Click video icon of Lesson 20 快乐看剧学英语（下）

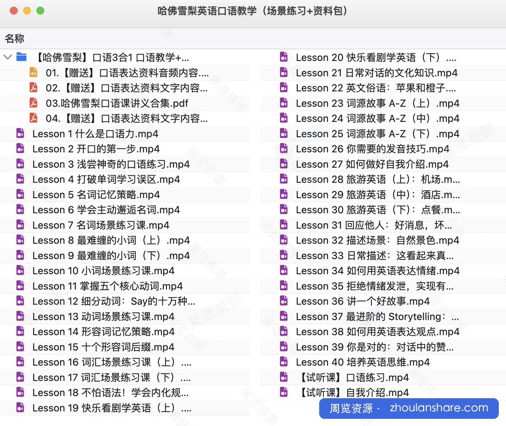click(284, 57)
